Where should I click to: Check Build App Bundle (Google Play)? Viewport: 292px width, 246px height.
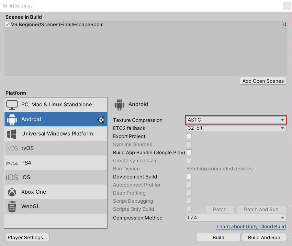point(189,152)
